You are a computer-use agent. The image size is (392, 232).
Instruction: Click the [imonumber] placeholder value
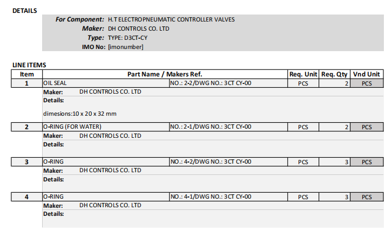[x=126, y=47]
